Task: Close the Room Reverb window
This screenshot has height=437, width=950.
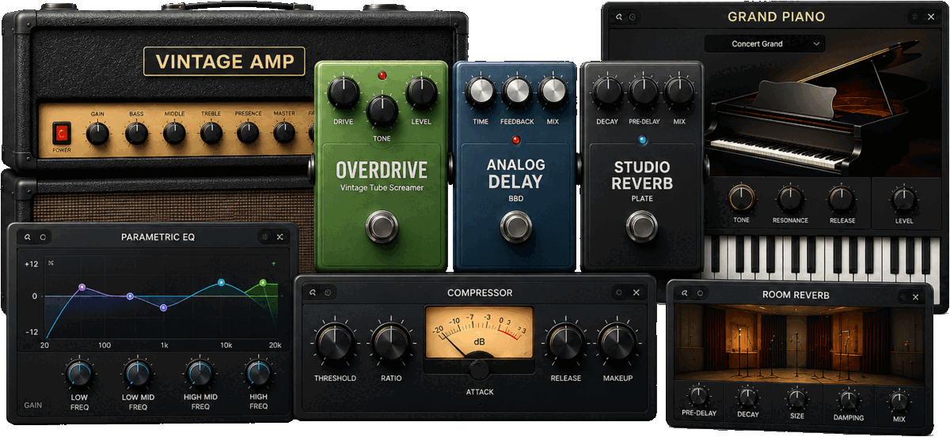Action: (x=916, y=296)
